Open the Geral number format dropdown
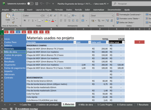 [112, 16]
